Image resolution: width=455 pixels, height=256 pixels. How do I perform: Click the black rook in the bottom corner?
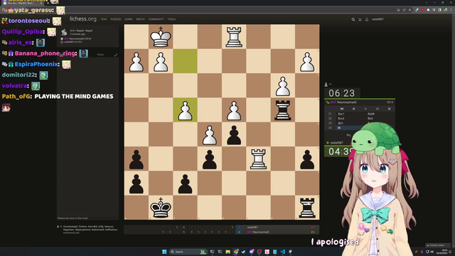click(x=307, y=208)
